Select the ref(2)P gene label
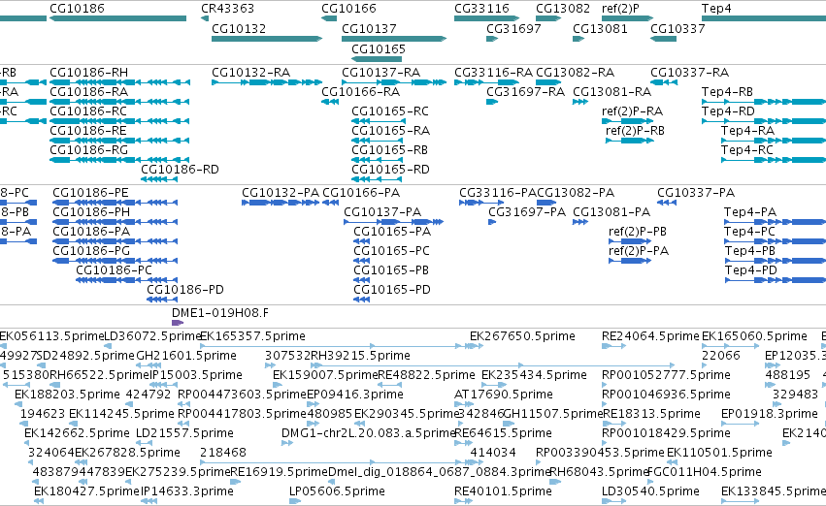This screenshot has width=826, height=506. 620,9
